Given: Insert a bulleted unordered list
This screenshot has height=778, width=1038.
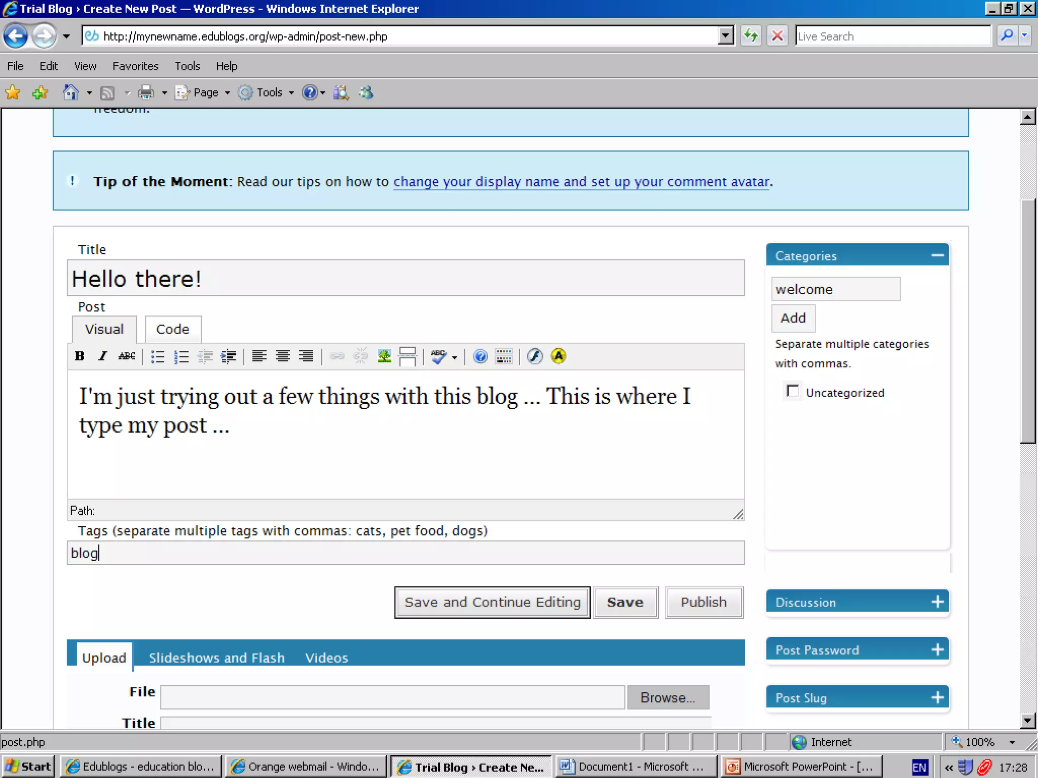Looking at the screenshot, I should click(x=158, y=357).
